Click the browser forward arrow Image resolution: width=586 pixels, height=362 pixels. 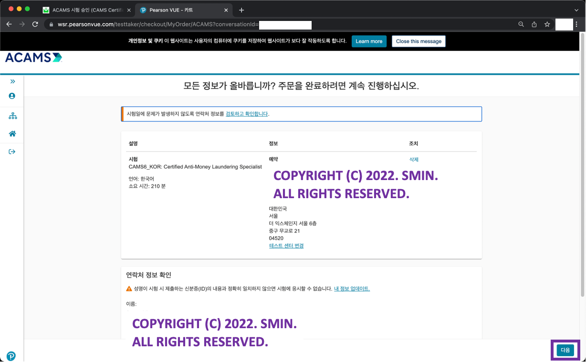[22, 24]
